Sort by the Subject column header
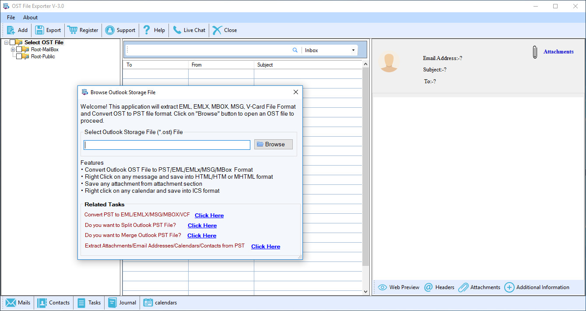Screen dimensions: 586x311 308,65
